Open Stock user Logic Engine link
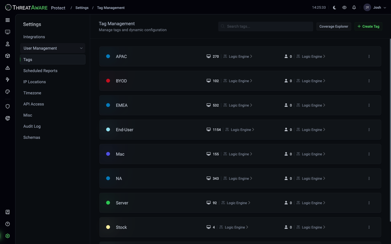This screenshot has width=391, height=244. pos(311,227)
